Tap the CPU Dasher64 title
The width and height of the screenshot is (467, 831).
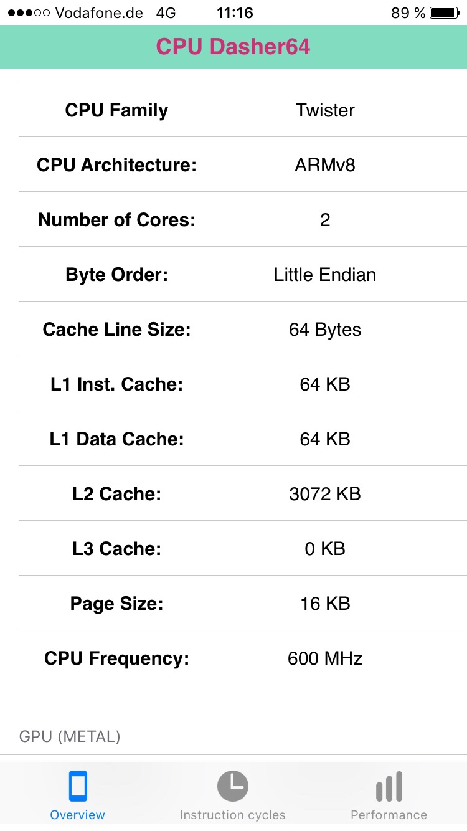pyautogui.click(x=233, y=47)
